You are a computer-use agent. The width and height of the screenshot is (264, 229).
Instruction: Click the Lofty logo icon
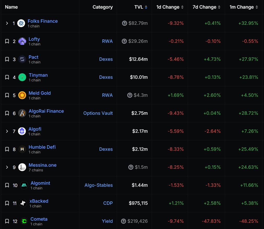coord(22,41)
